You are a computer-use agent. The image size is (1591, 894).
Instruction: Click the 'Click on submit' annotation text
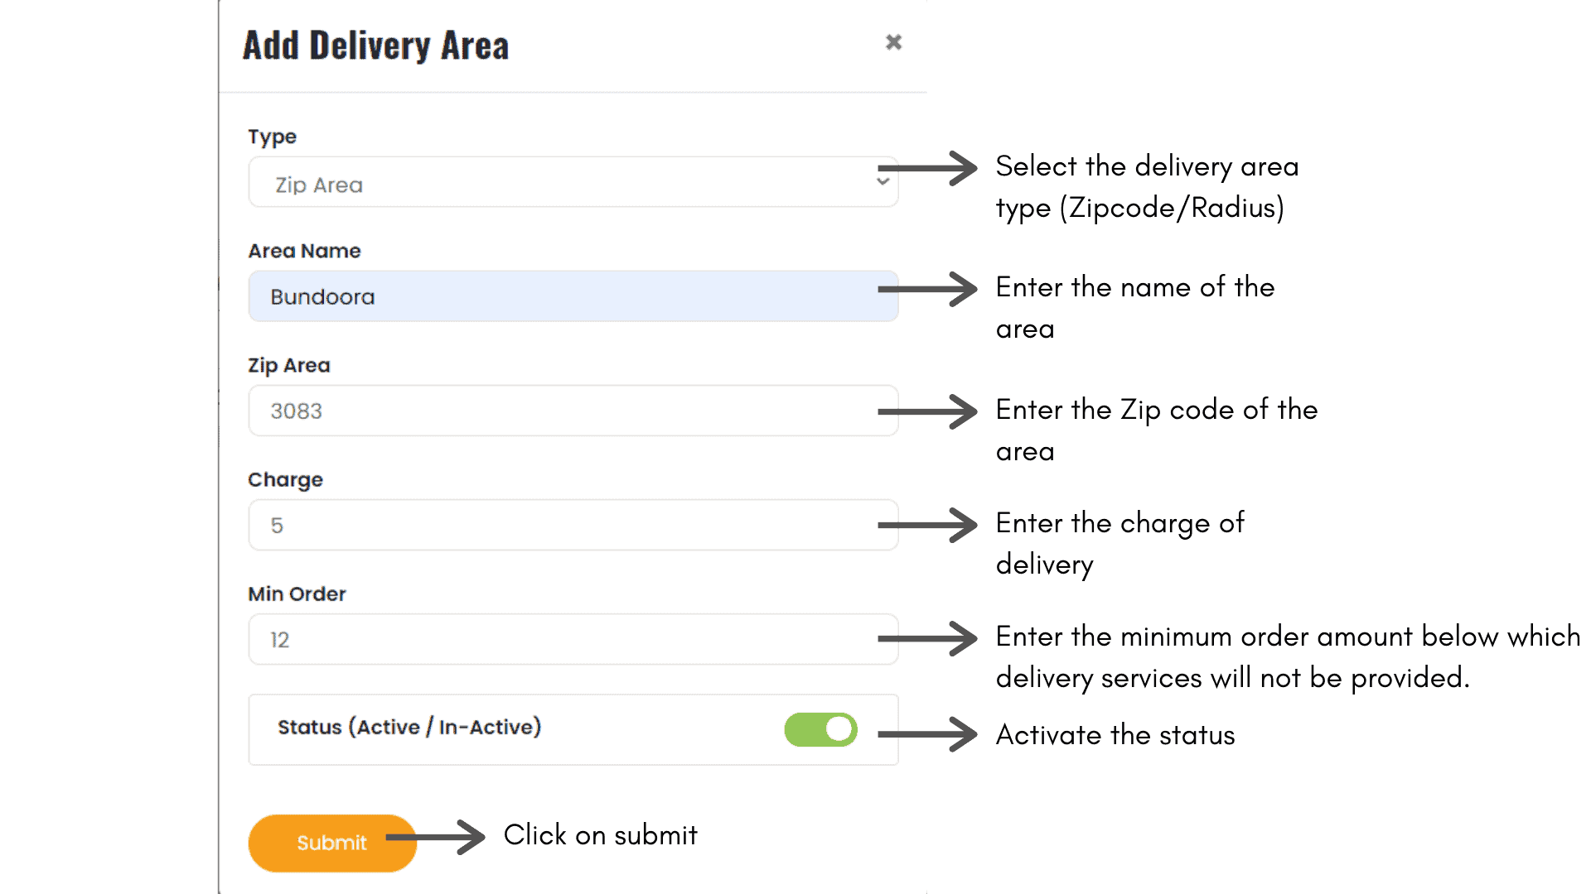(601, 835)
